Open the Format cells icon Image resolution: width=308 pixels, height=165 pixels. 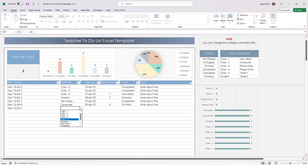230,16
